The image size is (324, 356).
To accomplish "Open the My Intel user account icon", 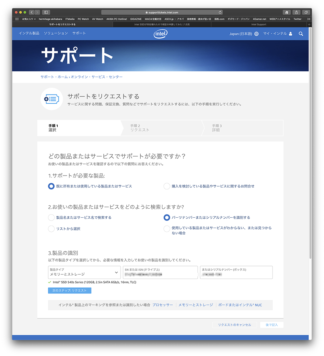I will [290, 34].
